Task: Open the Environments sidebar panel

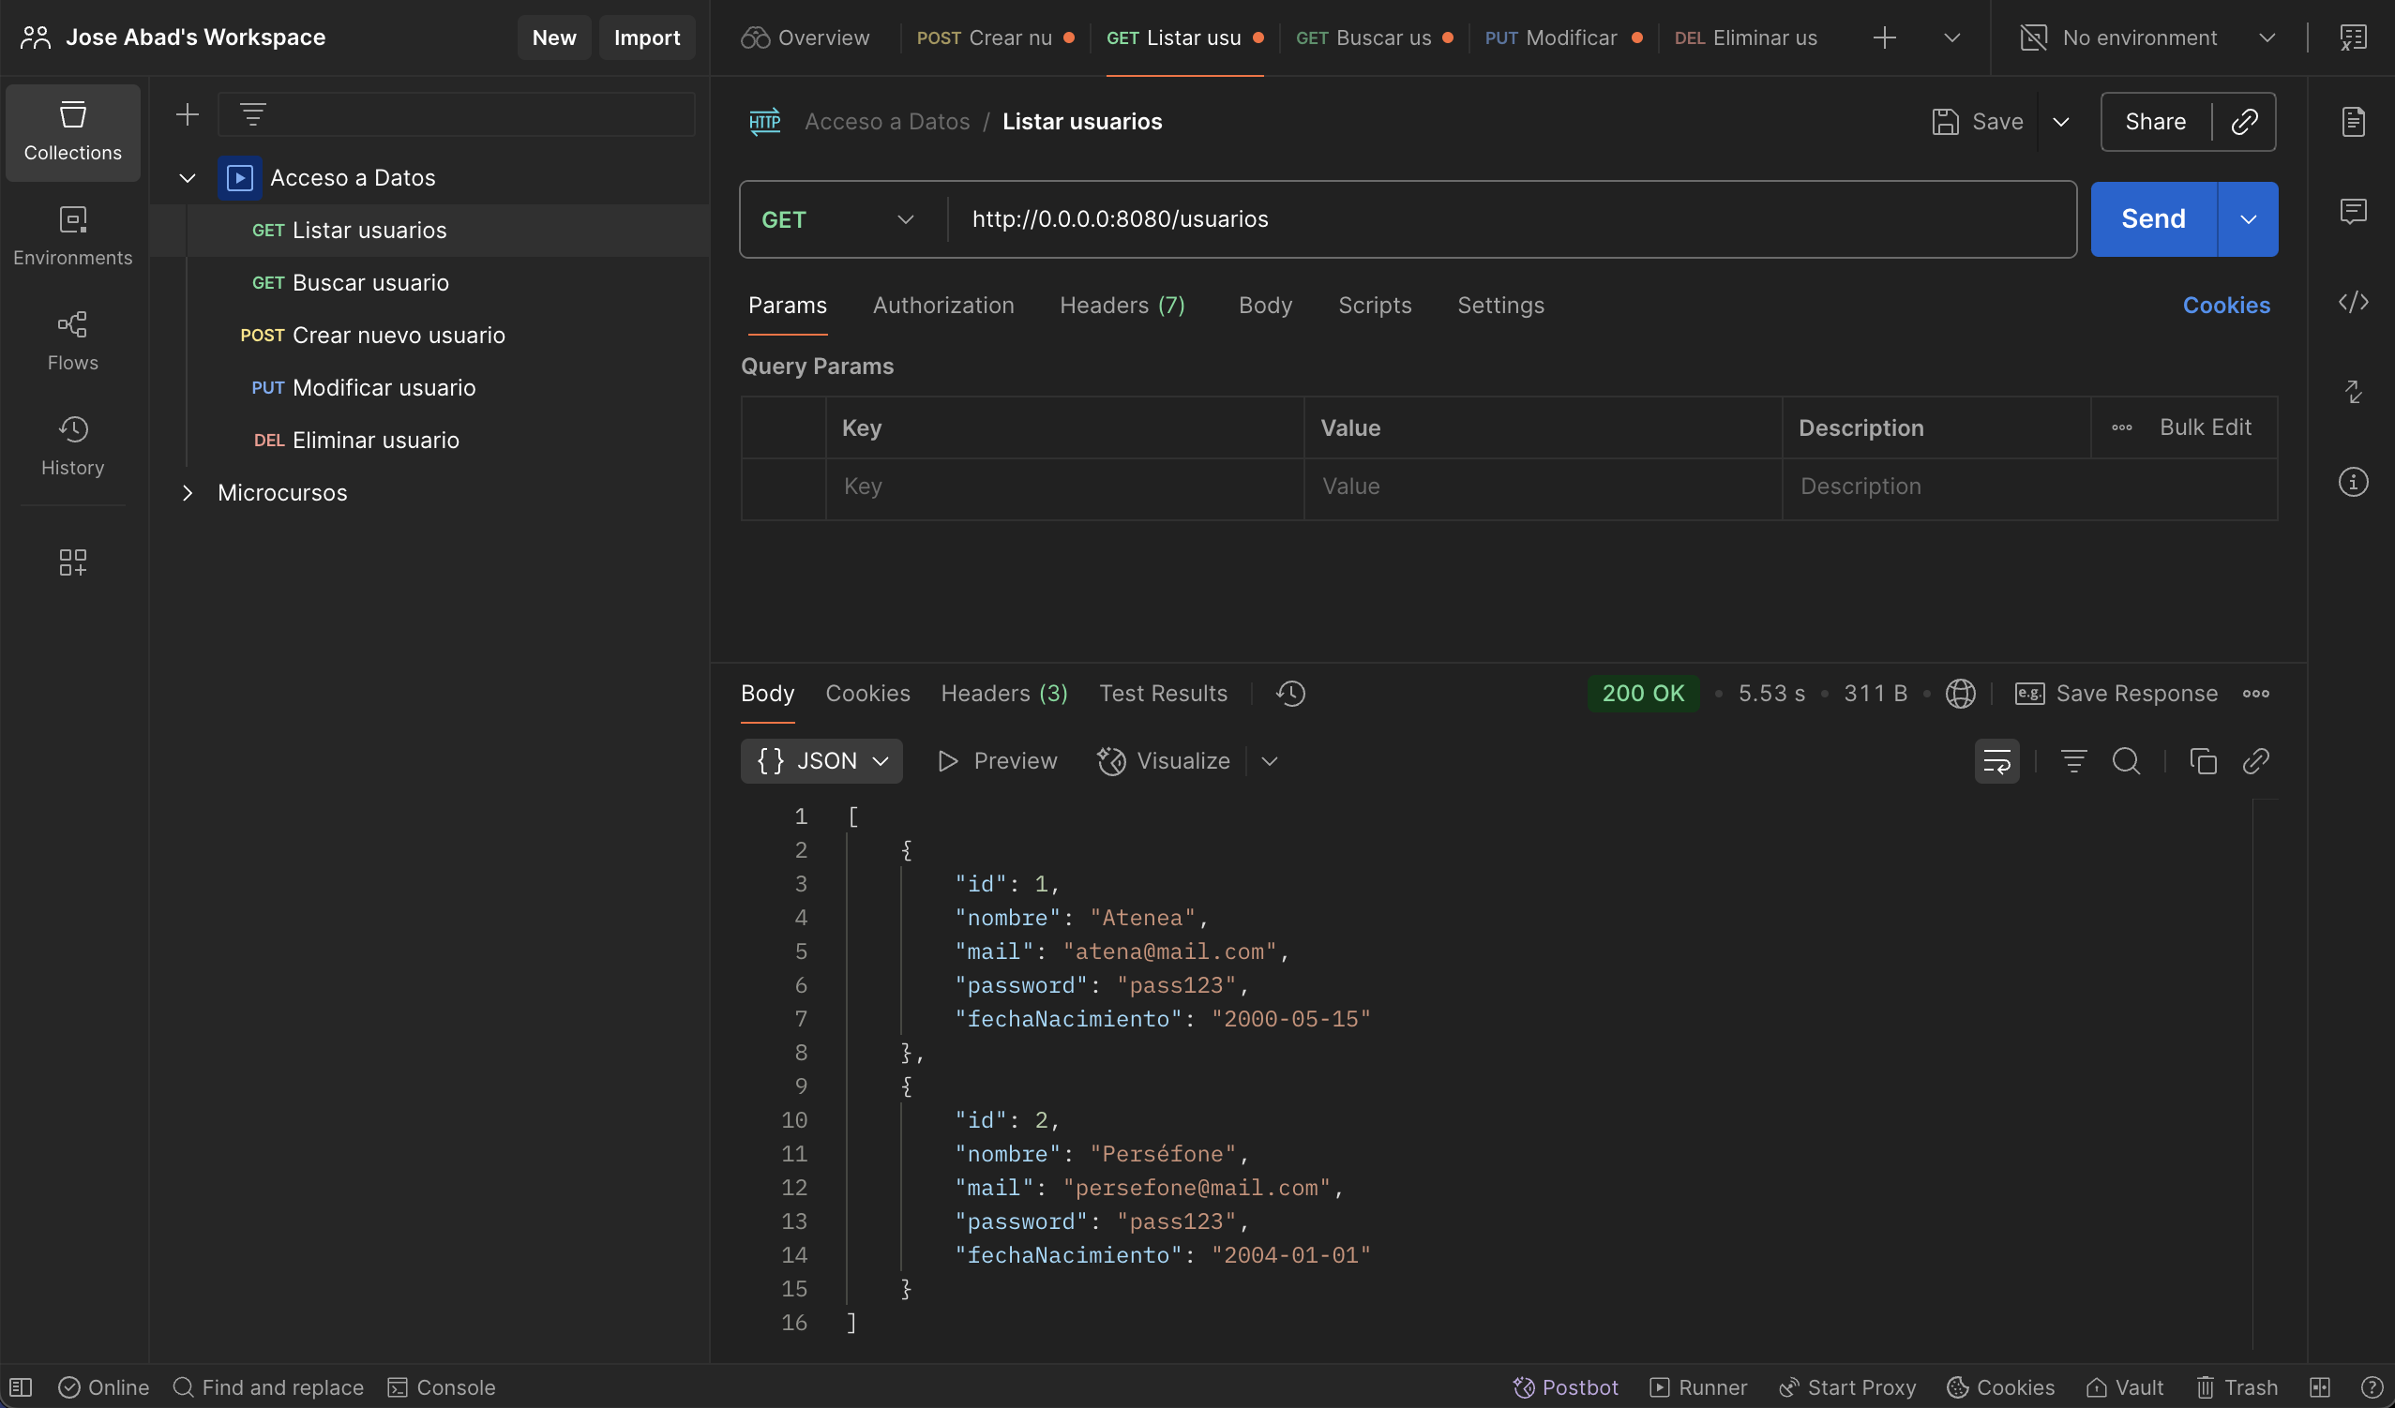Action: tap(72, 236)
